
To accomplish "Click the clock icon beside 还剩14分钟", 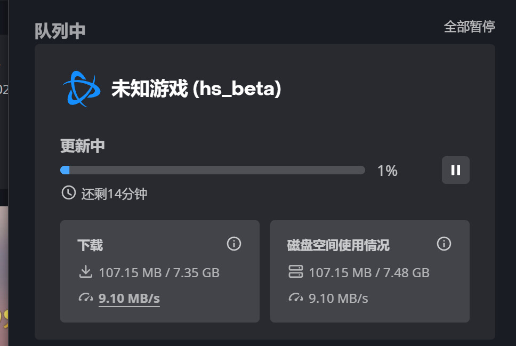I will coord(69,193).
